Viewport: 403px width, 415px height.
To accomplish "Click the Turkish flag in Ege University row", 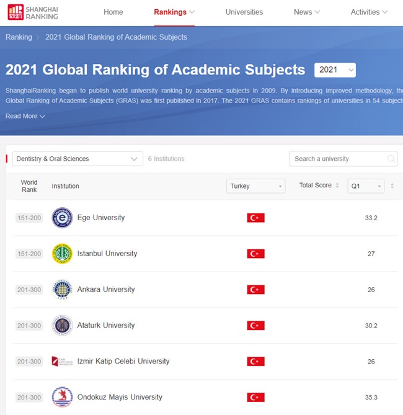I will [x=255, y=218].
